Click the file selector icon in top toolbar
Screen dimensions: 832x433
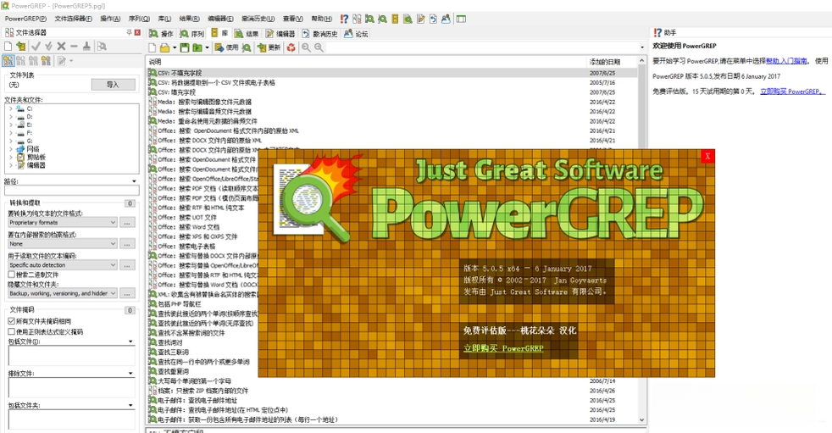[x=357, y=19]
